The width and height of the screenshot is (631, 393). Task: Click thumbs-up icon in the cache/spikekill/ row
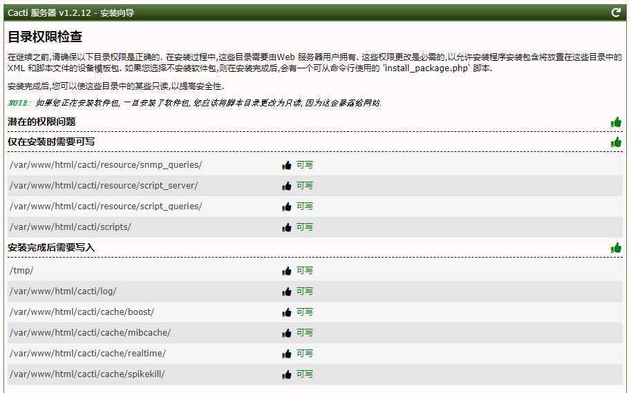(287, 375)
